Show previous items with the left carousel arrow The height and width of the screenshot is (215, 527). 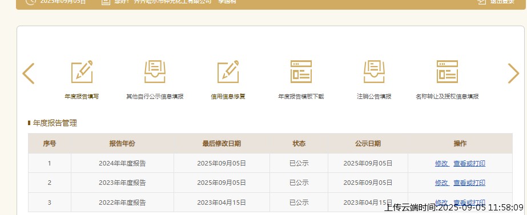(x=29, y=73)
